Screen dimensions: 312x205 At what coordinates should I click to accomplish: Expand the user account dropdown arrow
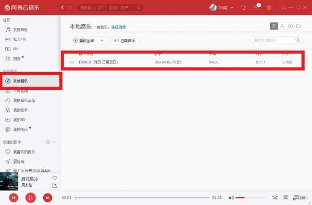point(232,8)
